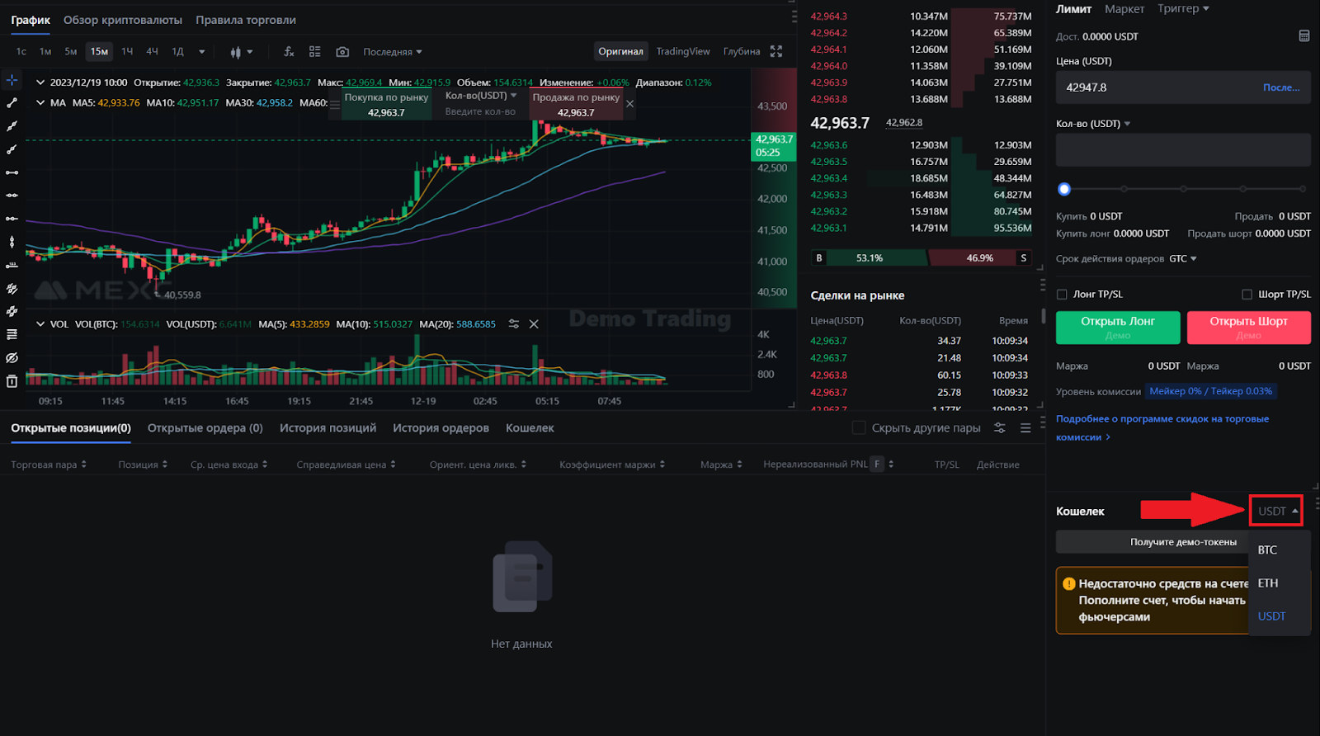The image size is (1320, 736).
Task: Open the Последняя price type dropdown
Action: click(x=393, y=51)
